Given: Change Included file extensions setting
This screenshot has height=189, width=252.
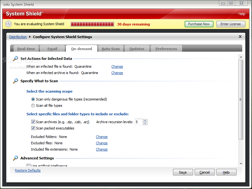Looking at the screenshot, I should (x=102, y=149).
